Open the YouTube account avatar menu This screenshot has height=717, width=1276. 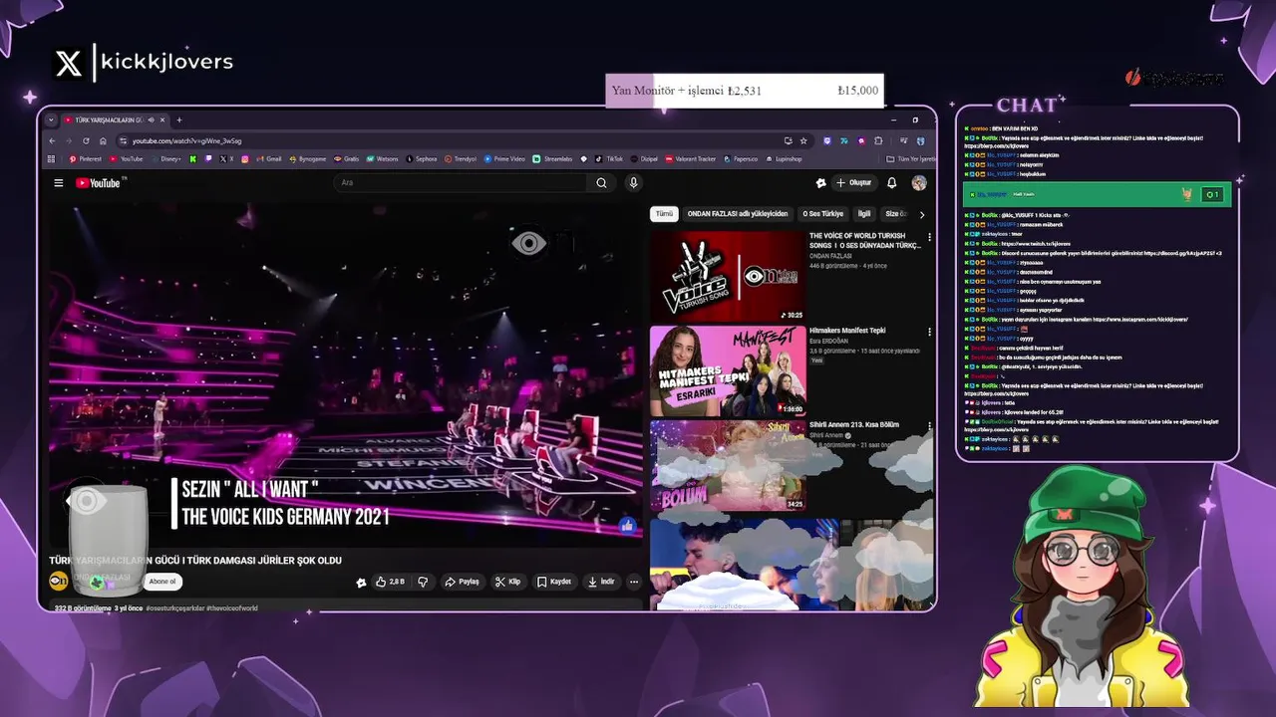[919, 183]
